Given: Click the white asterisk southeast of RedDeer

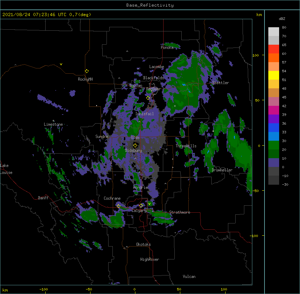Looking at the screenshot, I should click(x=175, y=106).
